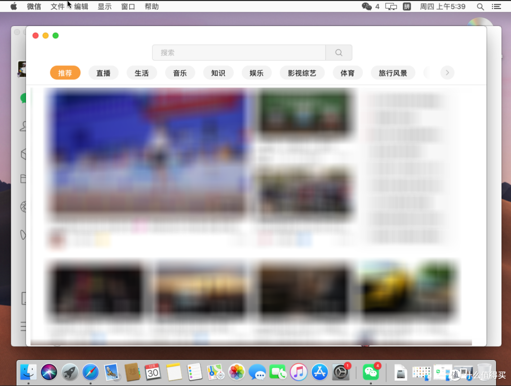
Task: Open Maps from the Dock
Action: click(215, 372)
